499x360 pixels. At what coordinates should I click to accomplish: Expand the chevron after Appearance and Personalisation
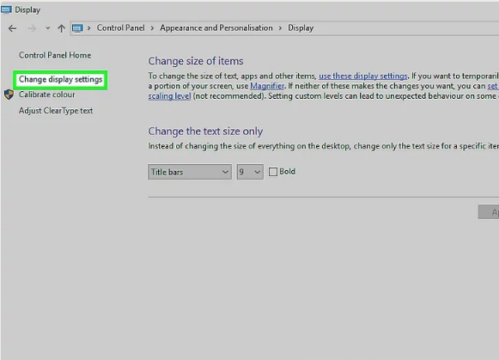pyautogui.click(x=280, y=28)
